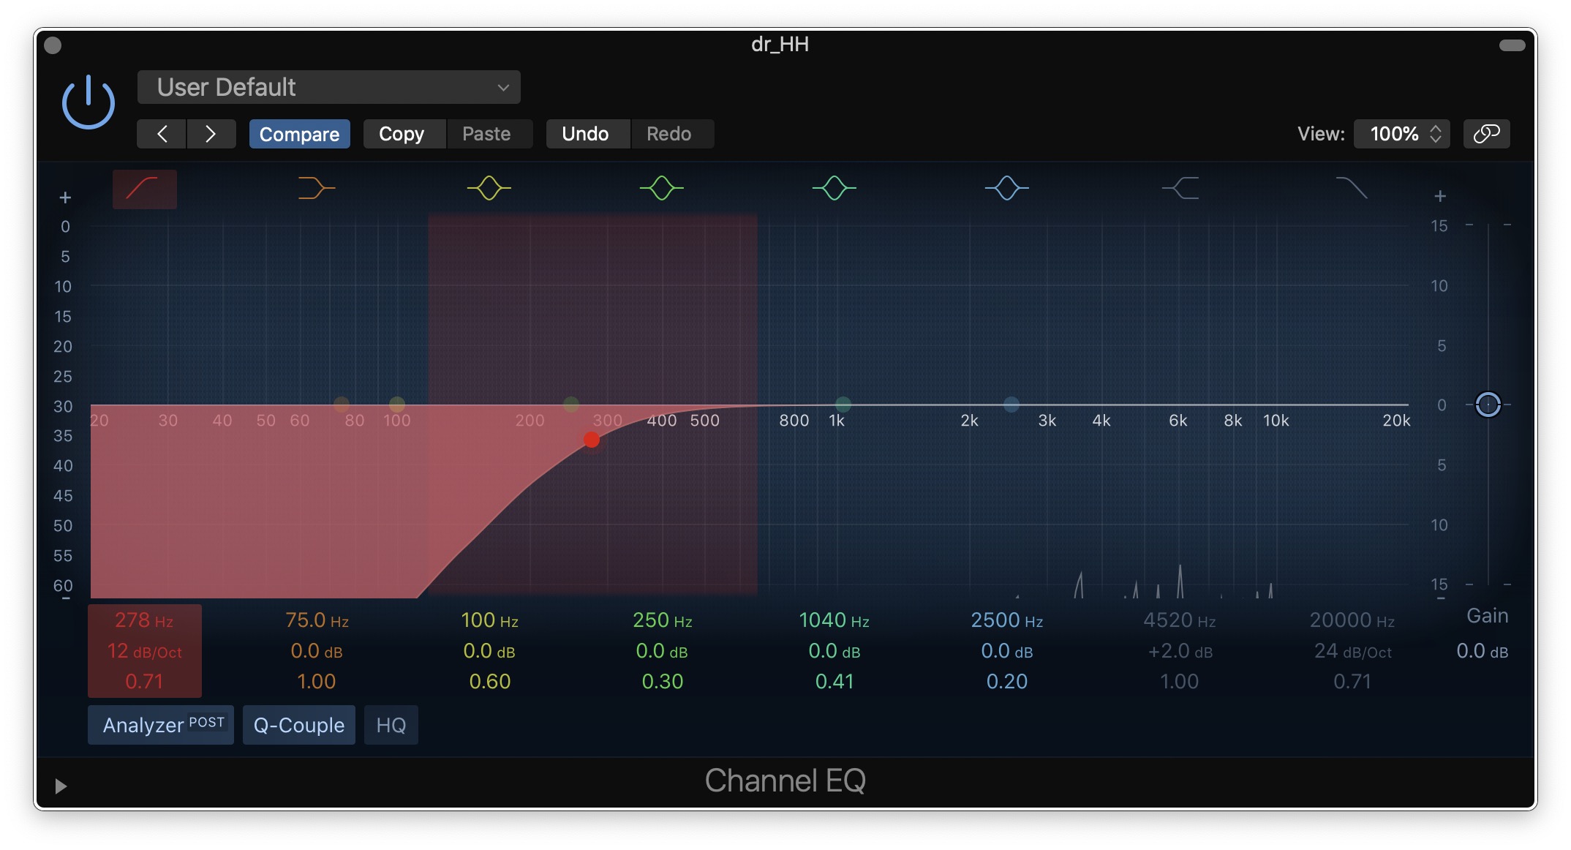Toggle the blue 2500 Hz bell band icon
This screenshot has width=1571, height=850.
tap(1006, 189)
